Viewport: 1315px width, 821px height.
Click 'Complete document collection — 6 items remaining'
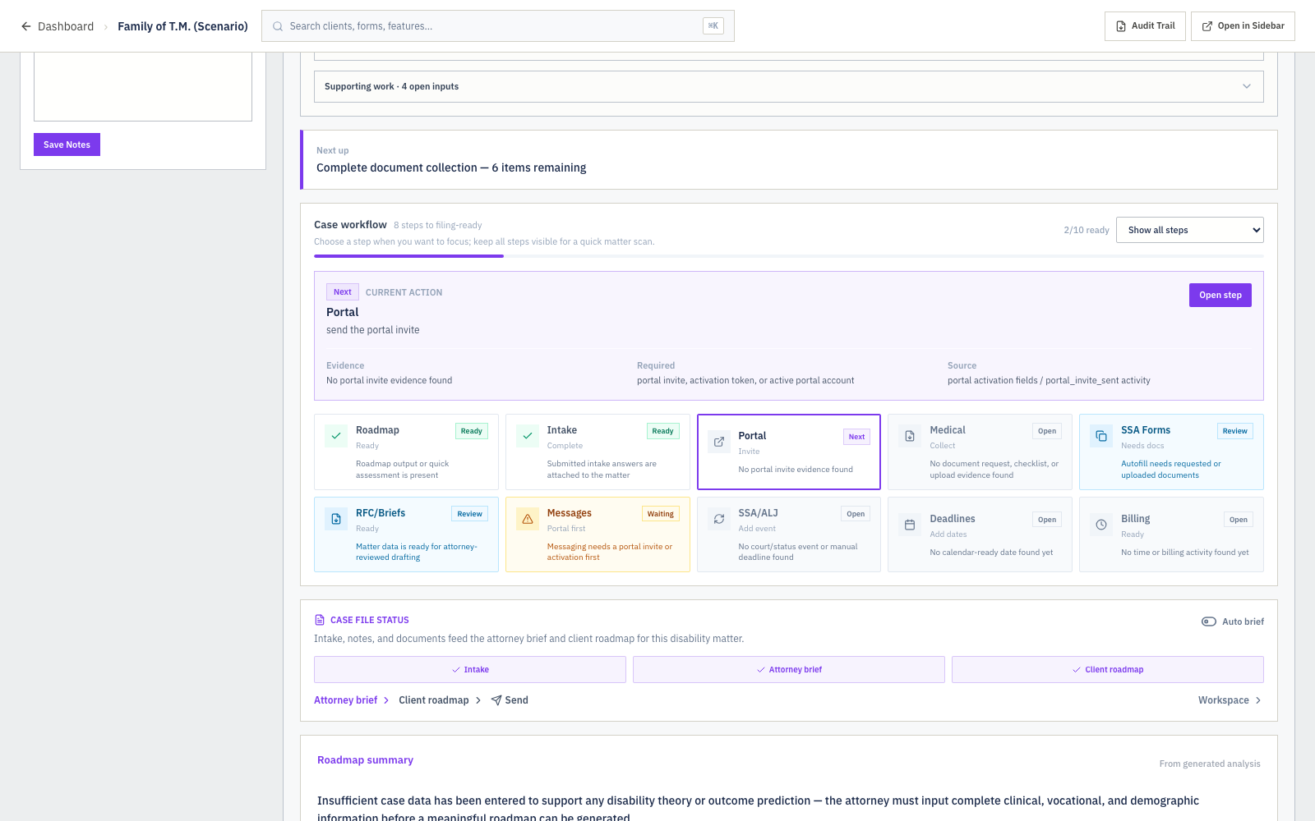(x=451, y=167)
